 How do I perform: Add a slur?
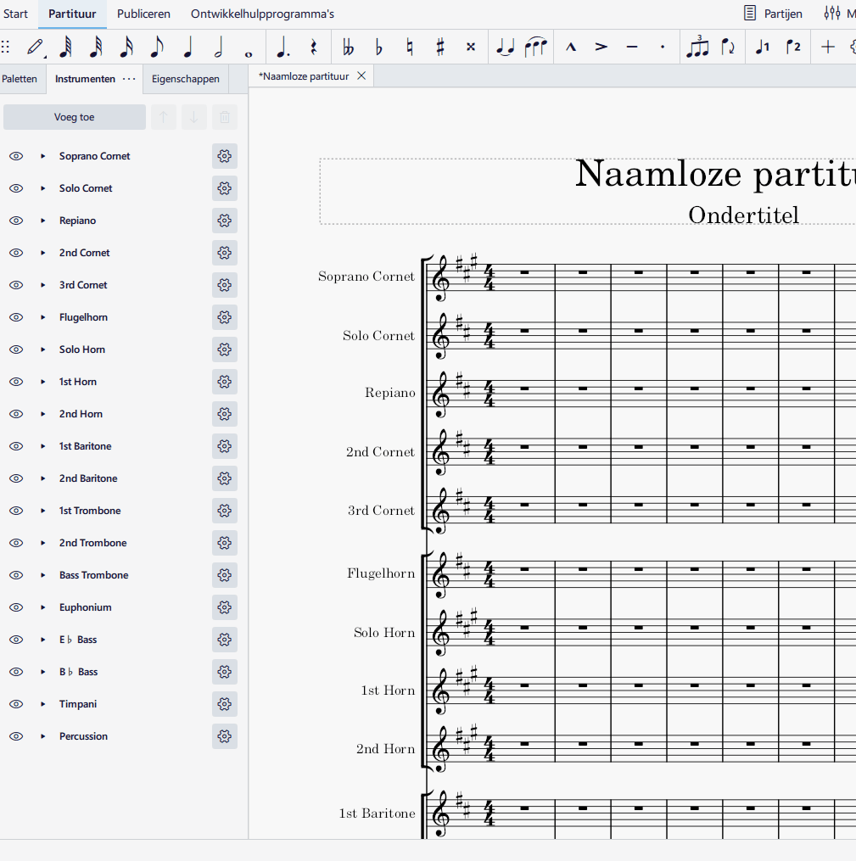point(536,48)
